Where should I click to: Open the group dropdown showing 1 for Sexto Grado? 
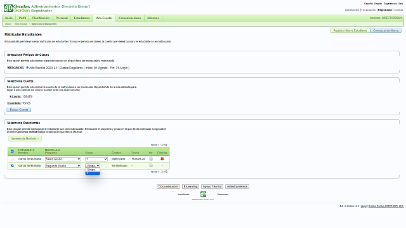pos(96,159)
